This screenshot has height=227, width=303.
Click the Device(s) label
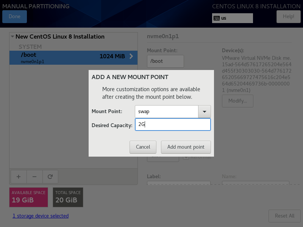click(233, 50)
